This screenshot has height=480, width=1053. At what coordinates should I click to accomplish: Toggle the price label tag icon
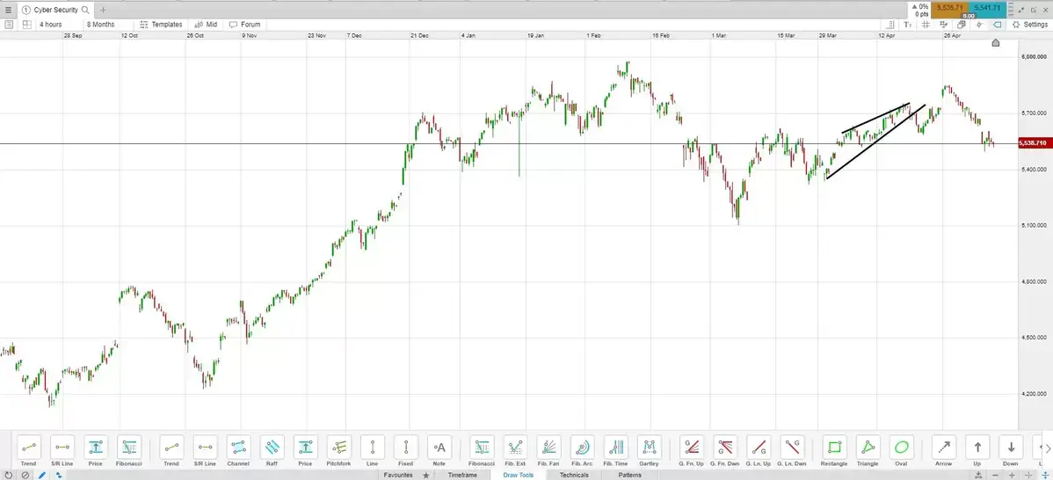[x=997, y=25]
